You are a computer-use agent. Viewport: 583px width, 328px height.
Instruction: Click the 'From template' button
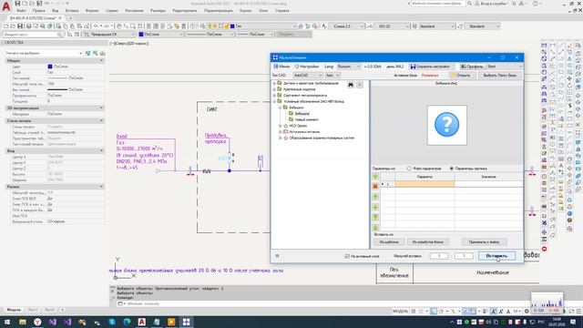[389, 242]
